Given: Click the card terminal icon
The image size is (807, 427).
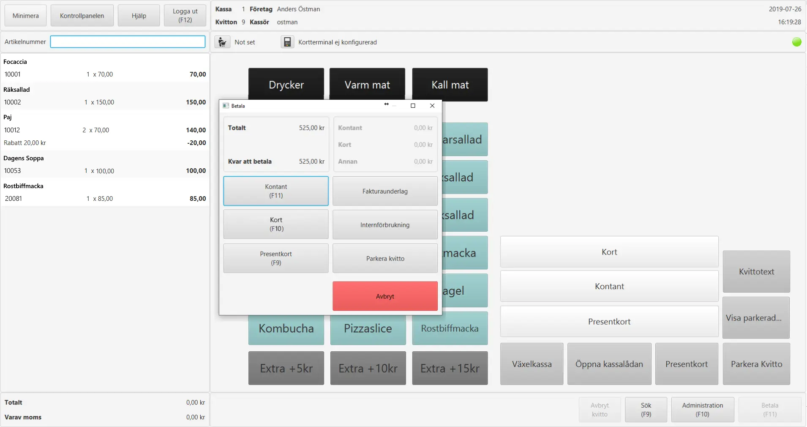Looking at the screenshot, I should 287,42.
